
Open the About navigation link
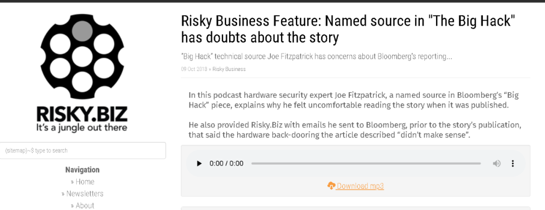click(x=82, y=205)
